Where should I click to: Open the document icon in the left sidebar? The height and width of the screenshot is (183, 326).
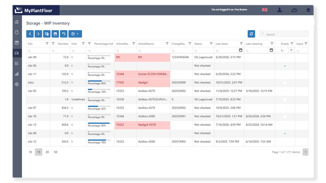coord(17,32)
